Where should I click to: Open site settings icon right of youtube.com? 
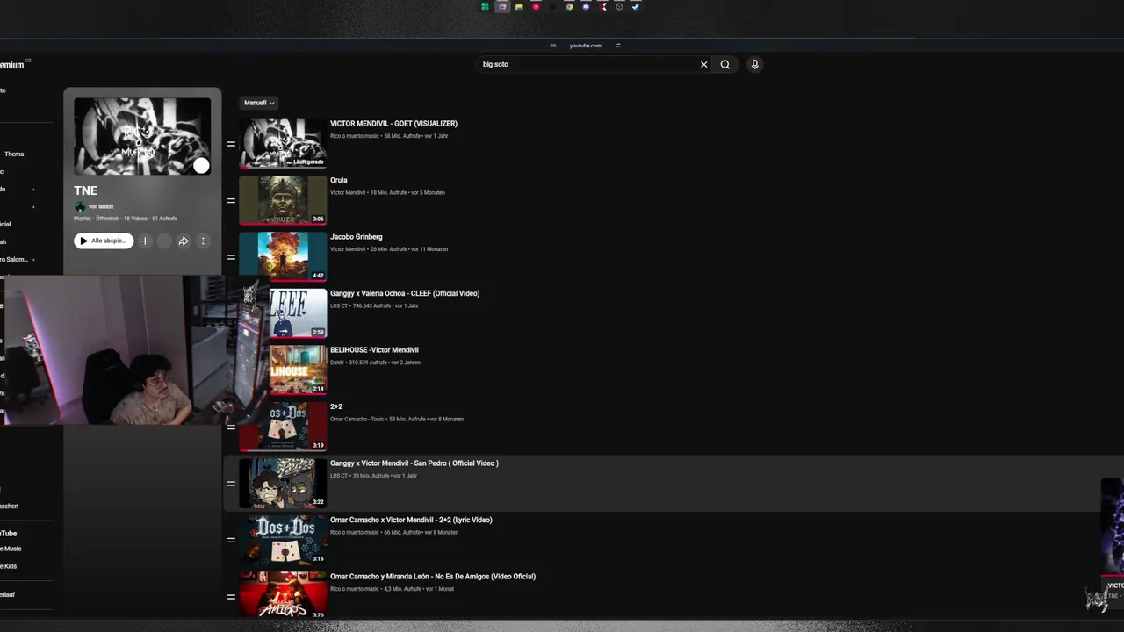[617, 46]
